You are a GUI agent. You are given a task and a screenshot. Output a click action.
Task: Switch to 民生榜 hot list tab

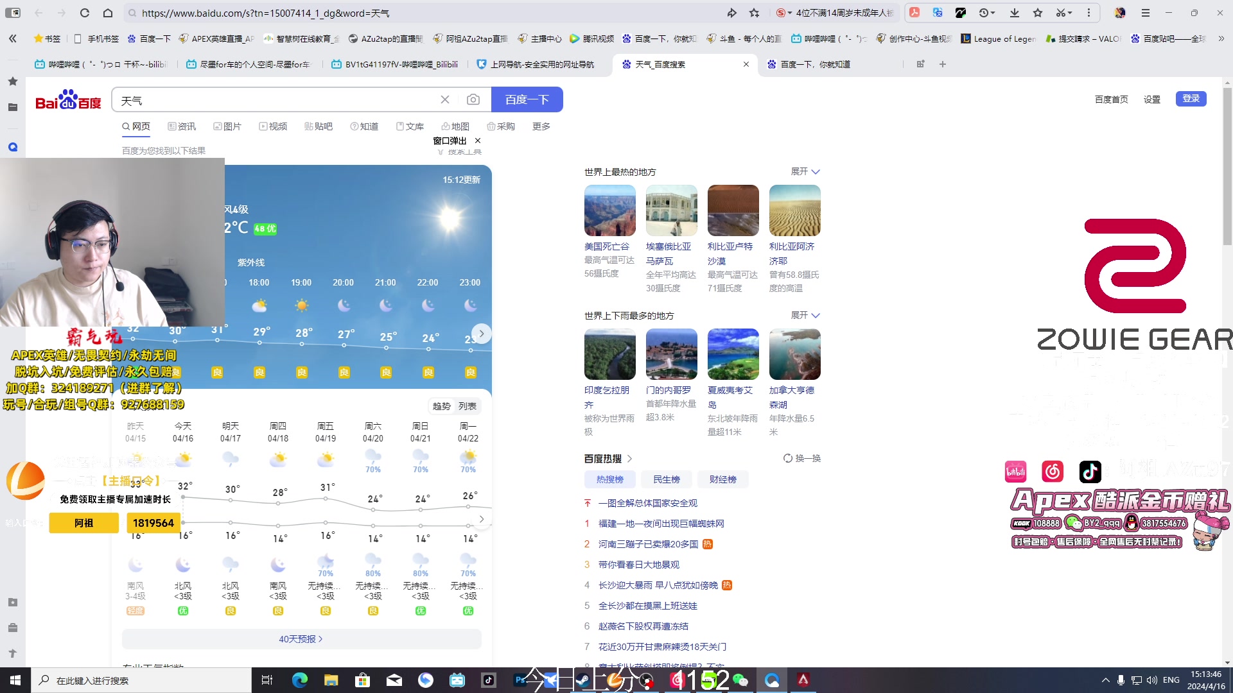tap(667, 479)
